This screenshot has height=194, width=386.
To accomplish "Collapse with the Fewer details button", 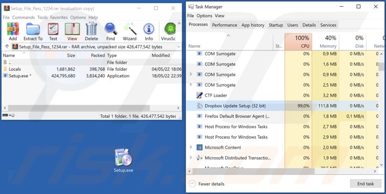I will (x=207, y=184).
